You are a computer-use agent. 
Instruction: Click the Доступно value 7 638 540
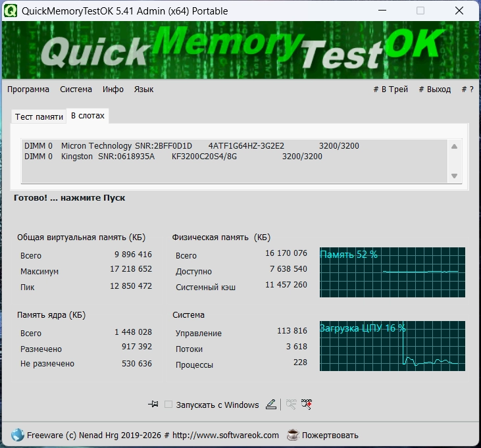(x=288, y=269)
